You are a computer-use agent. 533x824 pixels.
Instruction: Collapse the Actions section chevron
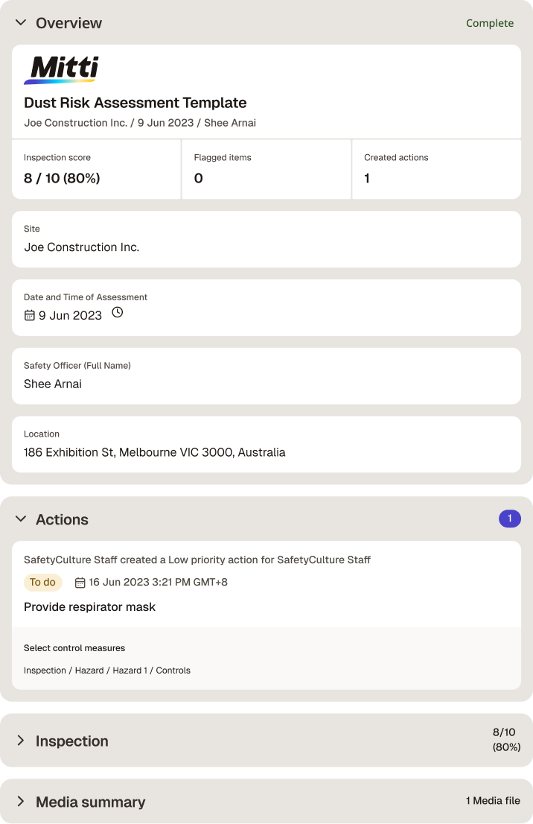(x=21, y=519)
